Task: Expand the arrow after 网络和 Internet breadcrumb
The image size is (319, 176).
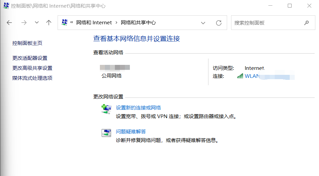Action: click(x=116, y=23)
